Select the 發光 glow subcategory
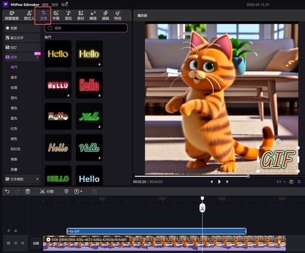Viewport: 305px width, 253px height. [x=14, y=98]
